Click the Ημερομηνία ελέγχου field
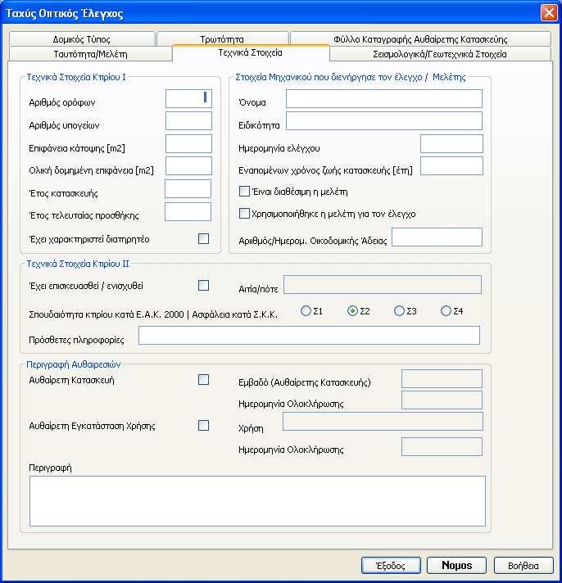This screenshot has height=583, width=562. (x=451, y=144)
